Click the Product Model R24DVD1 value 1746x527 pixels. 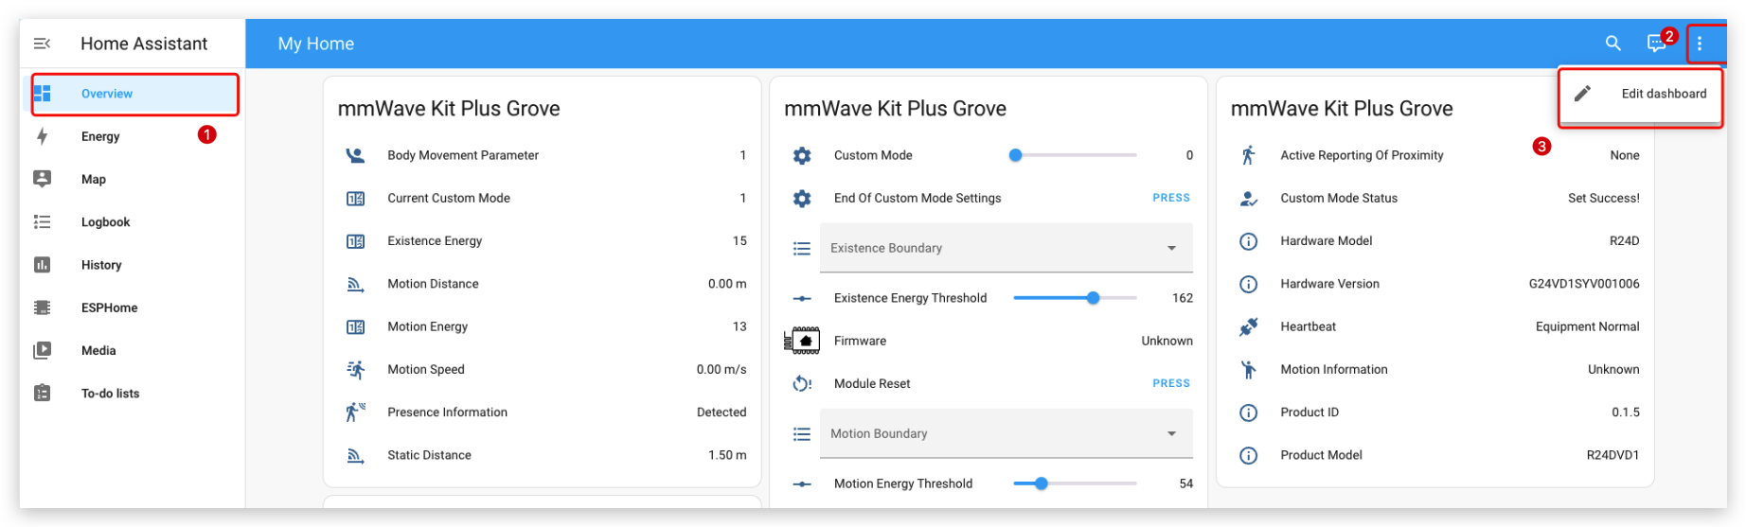(x=1612, y=455)
